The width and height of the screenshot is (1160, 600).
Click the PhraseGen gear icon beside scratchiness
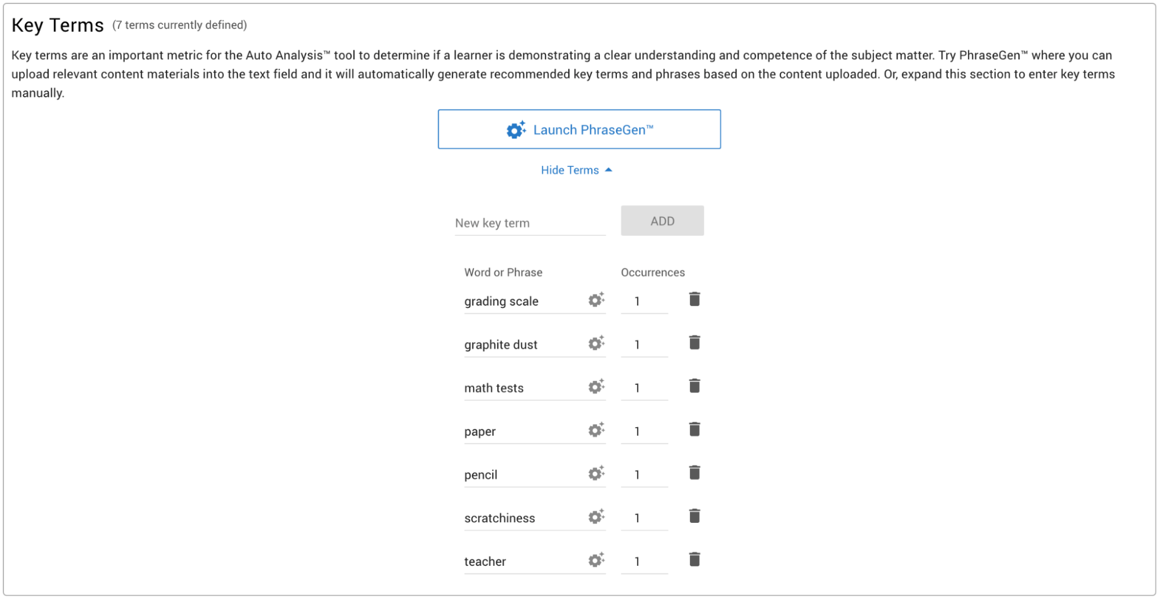click(596, 517)
